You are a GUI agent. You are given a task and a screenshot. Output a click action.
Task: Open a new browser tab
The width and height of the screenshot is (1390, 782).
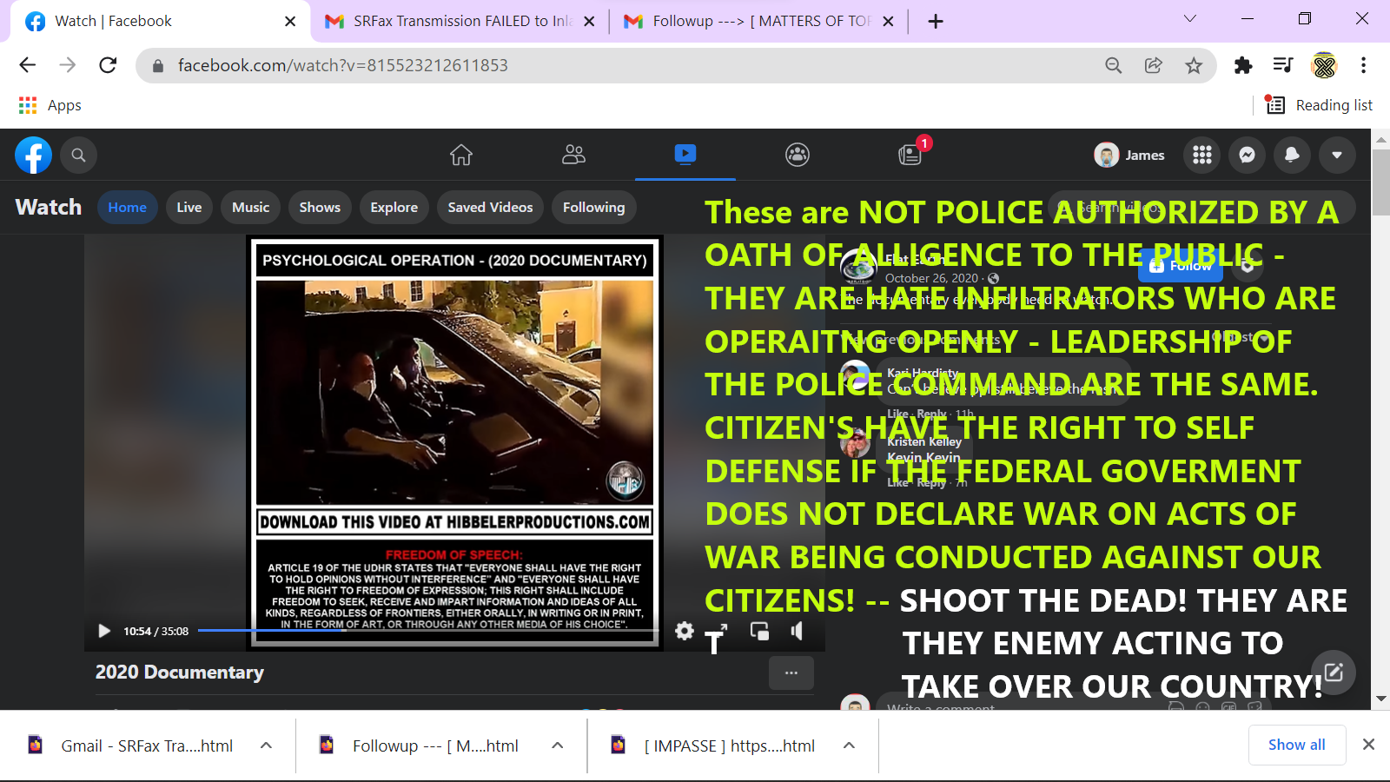(x=936, y=21)
